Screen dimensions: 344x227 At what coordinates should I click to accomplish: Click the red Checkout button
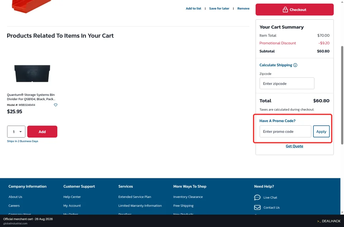295,9
